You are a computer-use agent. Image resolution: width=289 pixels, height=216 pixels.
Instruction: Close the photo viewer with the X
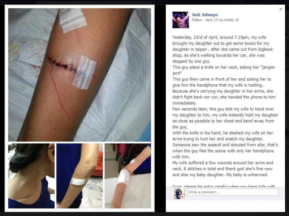click(x=281, y=9)
